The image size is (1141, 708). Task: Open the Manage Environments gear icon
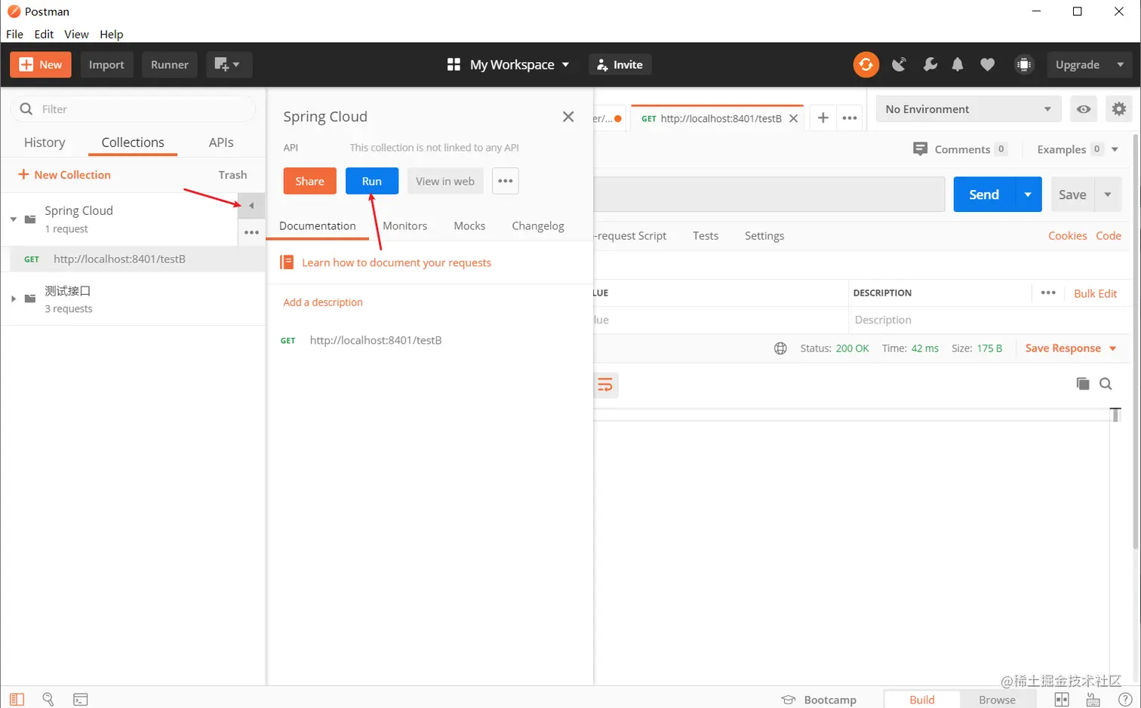click(x=1119, y=109)
